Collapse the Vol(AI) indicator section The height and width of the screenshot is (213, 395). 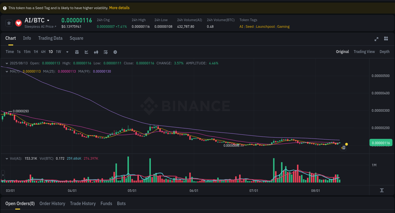pos(7,158)
